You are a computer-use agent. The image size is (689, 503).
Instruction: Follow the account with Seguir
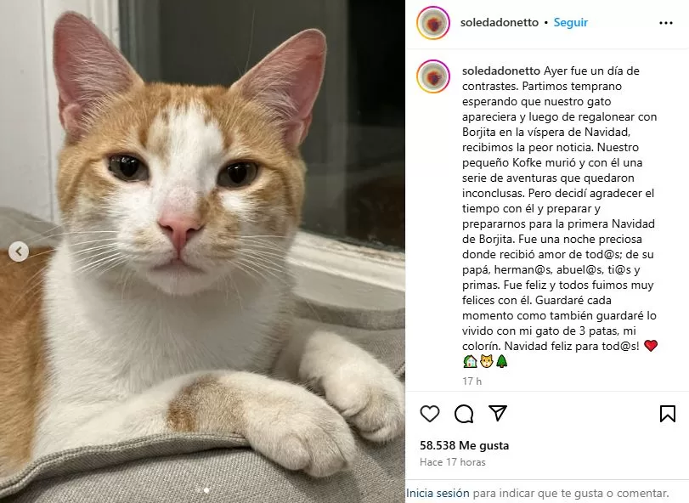(x=570, y=22)
